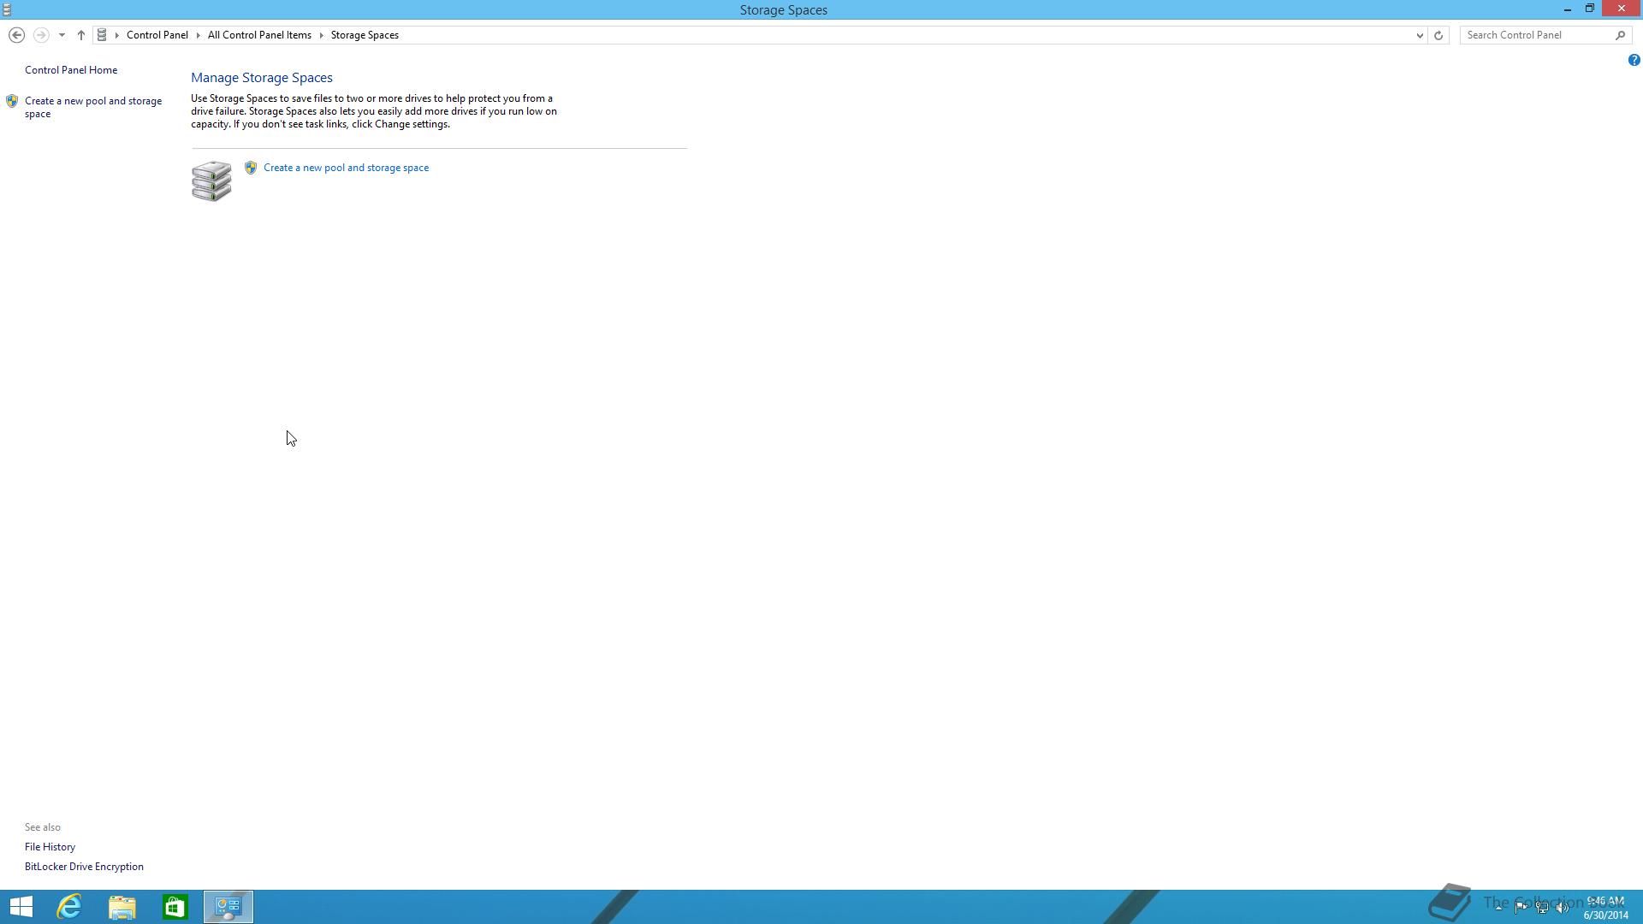Click sidebar Create a new pool link
Viewport: 1643px width, 924px height.
pos(93,107)
